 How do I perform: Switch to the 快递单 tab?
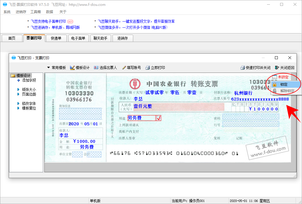pos(56,38)
